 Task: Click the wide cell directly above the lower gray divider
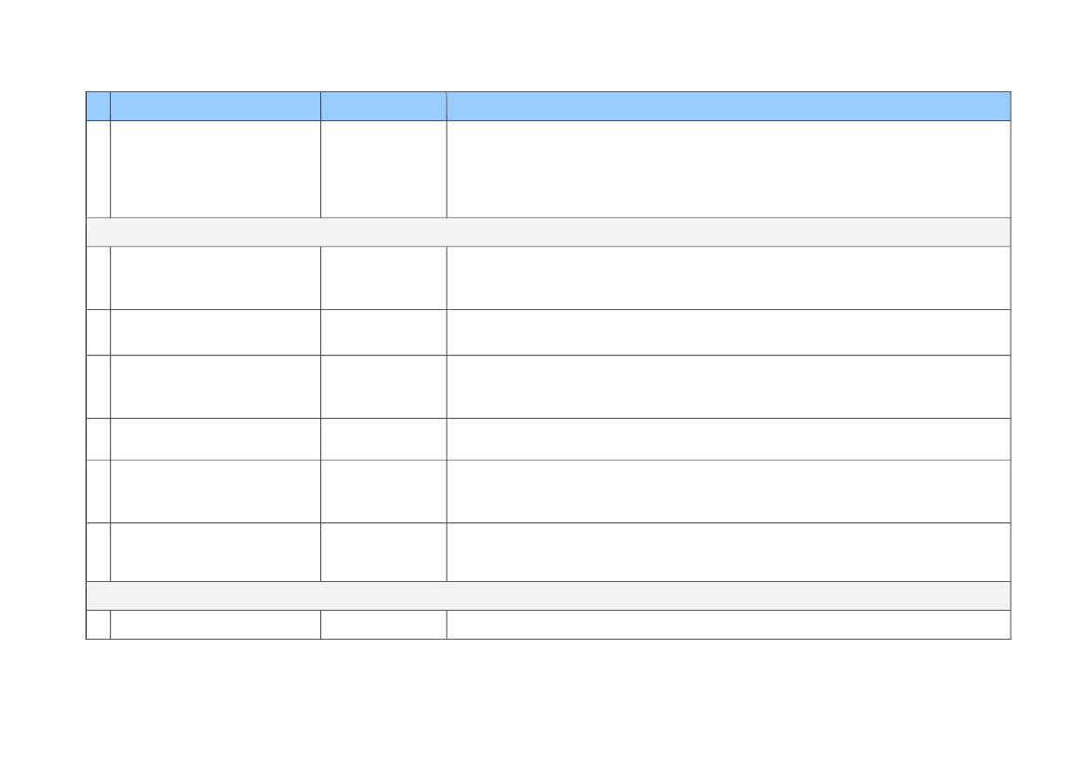click(x=728, y=552)
